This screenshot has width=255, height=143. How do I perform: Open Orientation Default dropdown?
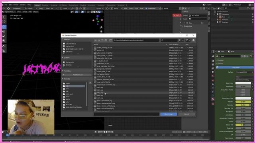click(x=31, y=8)
